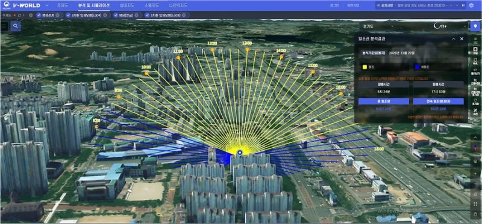Click the 13:00 sun position marker
The height and width of the screenshot is (224, 482).
(x=247, y=49)
